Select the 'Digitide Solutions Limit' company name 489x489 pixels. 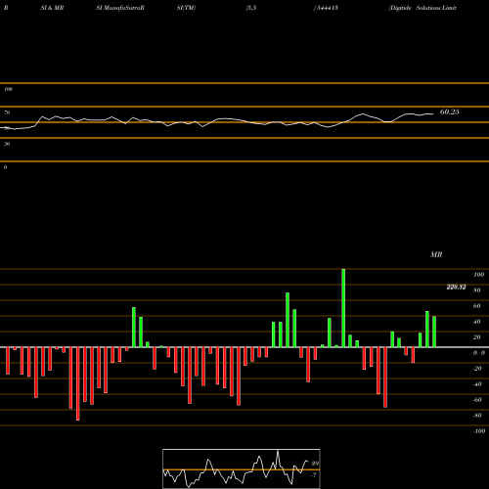click(x=422, y=8)
